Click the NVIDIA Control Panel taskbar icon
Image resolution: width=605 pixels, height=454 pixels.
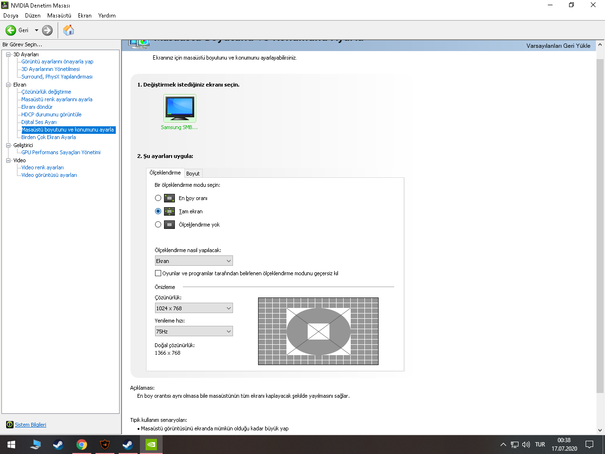pos(151,445)
